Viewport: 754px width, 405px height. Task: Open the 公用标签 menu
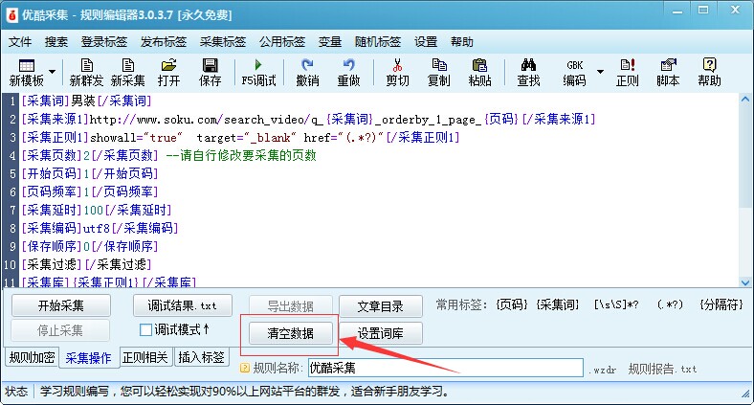[x=282, y=42]
